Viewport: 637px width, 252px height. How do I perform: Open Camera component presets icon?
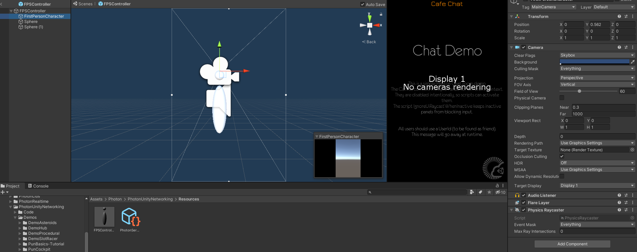626,48
